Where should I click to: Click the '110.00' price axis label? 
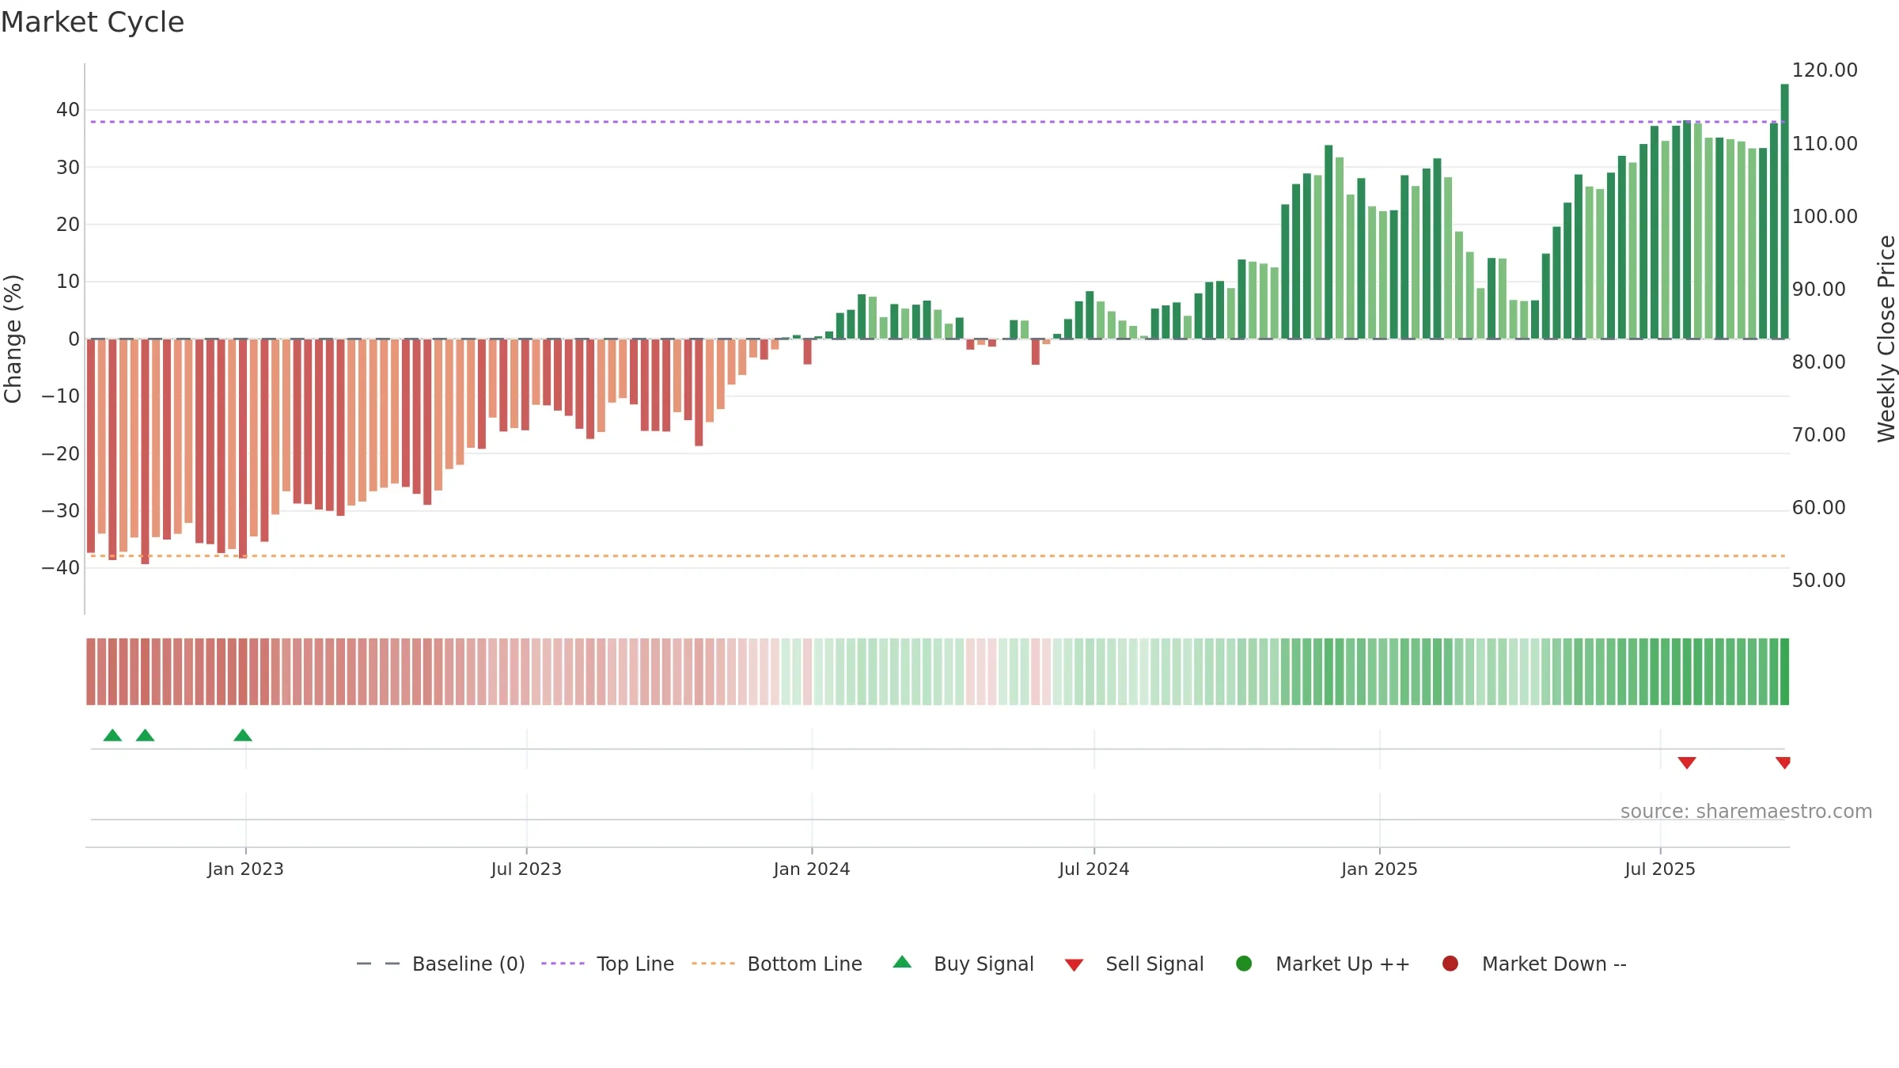(x=1825, y=144)
